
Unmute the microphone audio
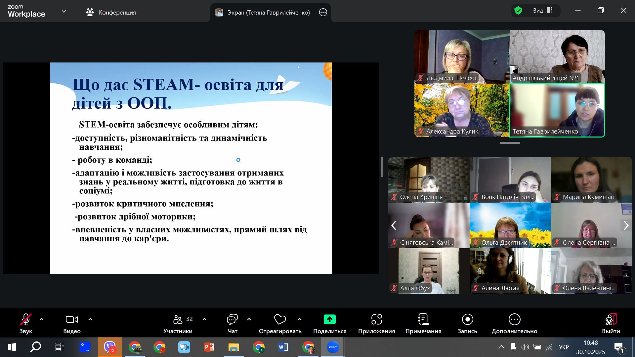[x=26, y=320]
